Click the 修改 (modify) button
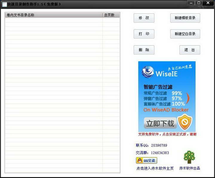The image size is (215, 178). click(144, 18)
